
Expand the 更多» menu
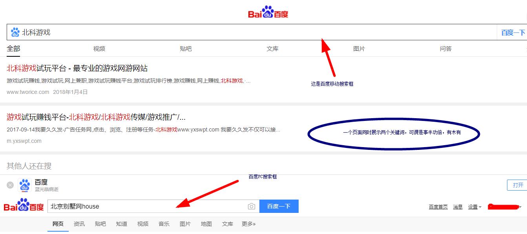click(x=249, y=224)
